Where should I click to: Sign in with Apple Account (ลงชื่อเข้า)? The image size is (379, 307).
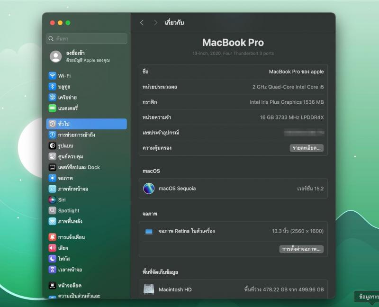[x=87, y=56]
